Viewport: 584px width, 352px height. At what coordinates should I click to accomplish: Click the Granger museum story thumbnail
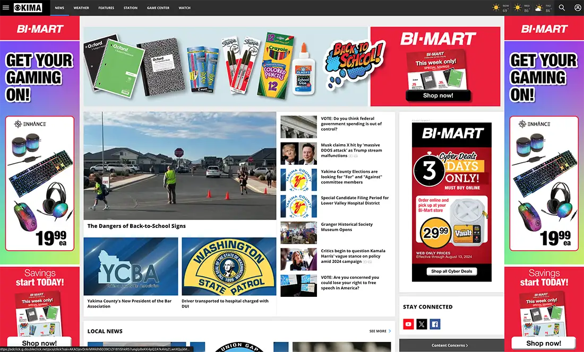click(x=299, y=233)
